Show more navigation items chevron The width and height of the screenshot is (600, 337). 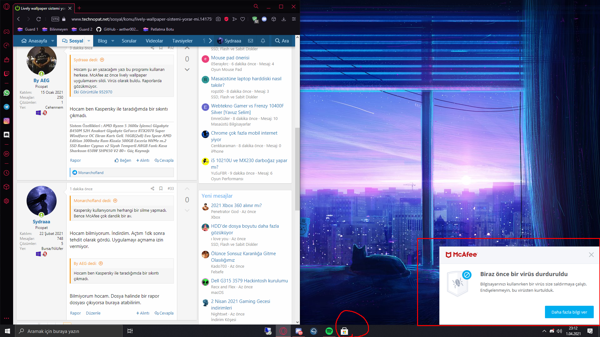[210, 41]
